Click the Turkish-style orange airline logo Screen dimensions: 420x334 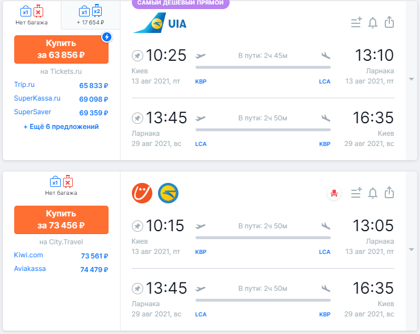click(x=142, y=193)
